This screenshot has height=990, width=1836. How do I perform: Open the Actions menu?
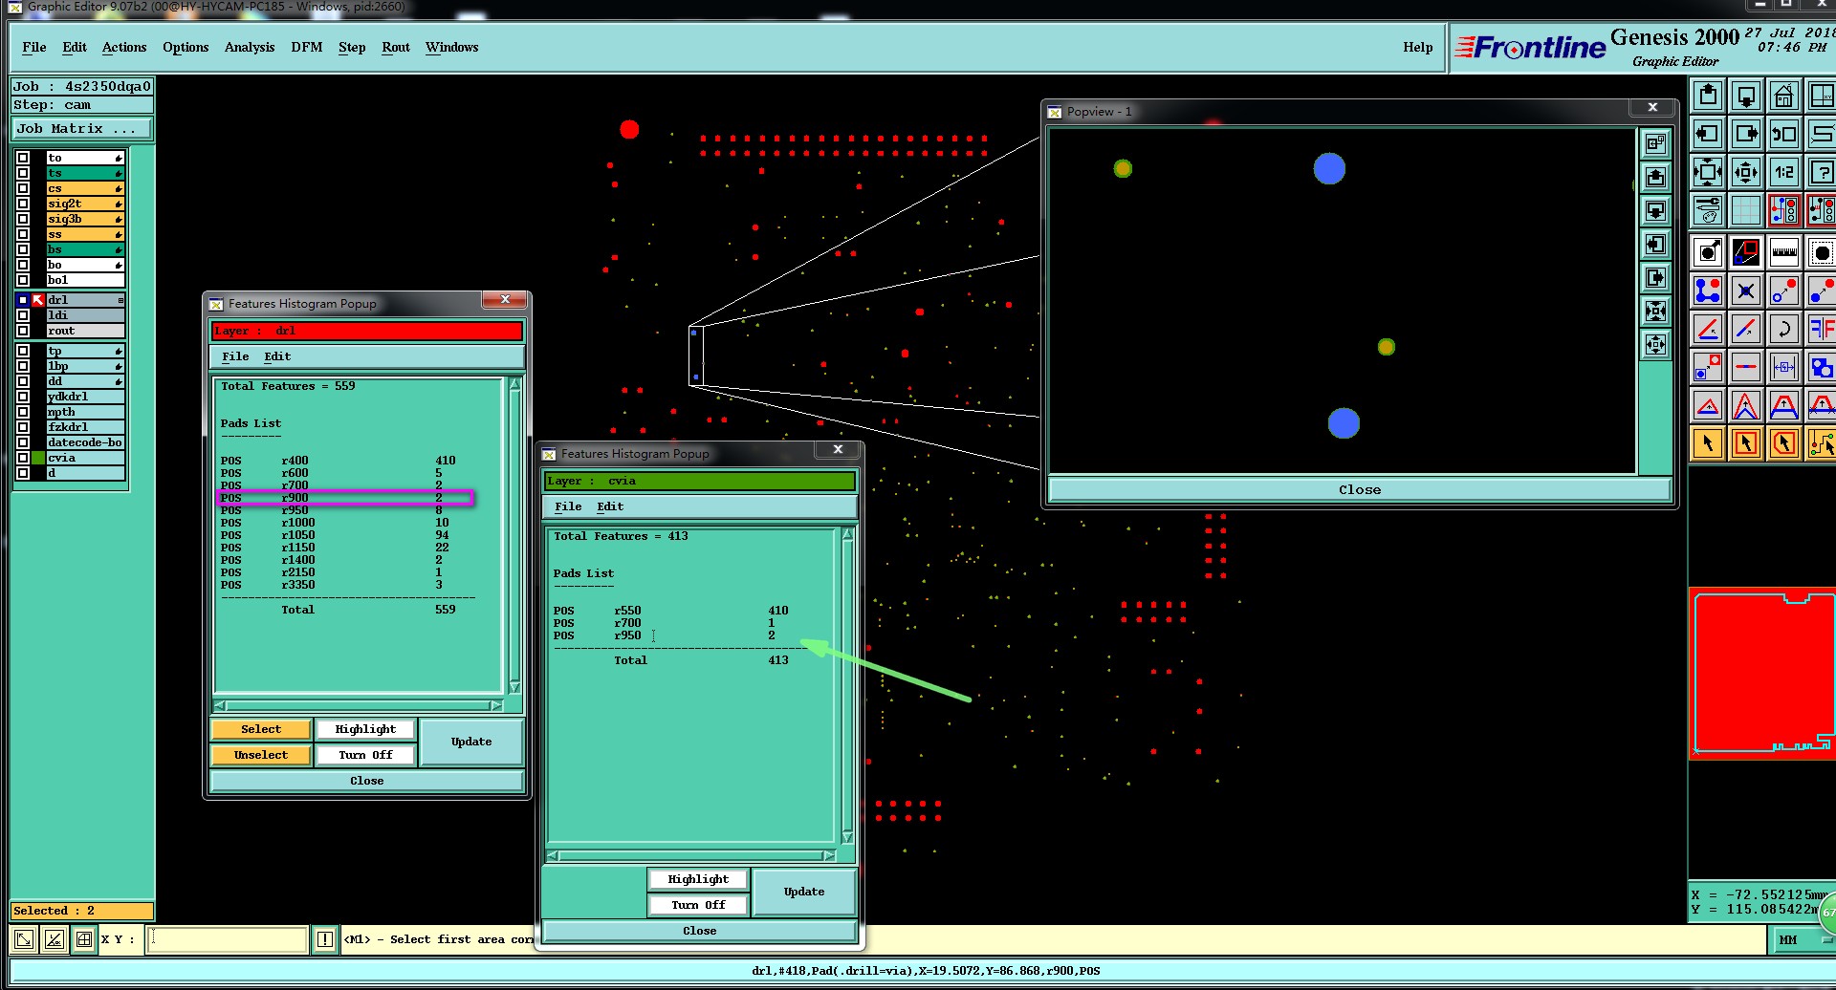point(124,47)
